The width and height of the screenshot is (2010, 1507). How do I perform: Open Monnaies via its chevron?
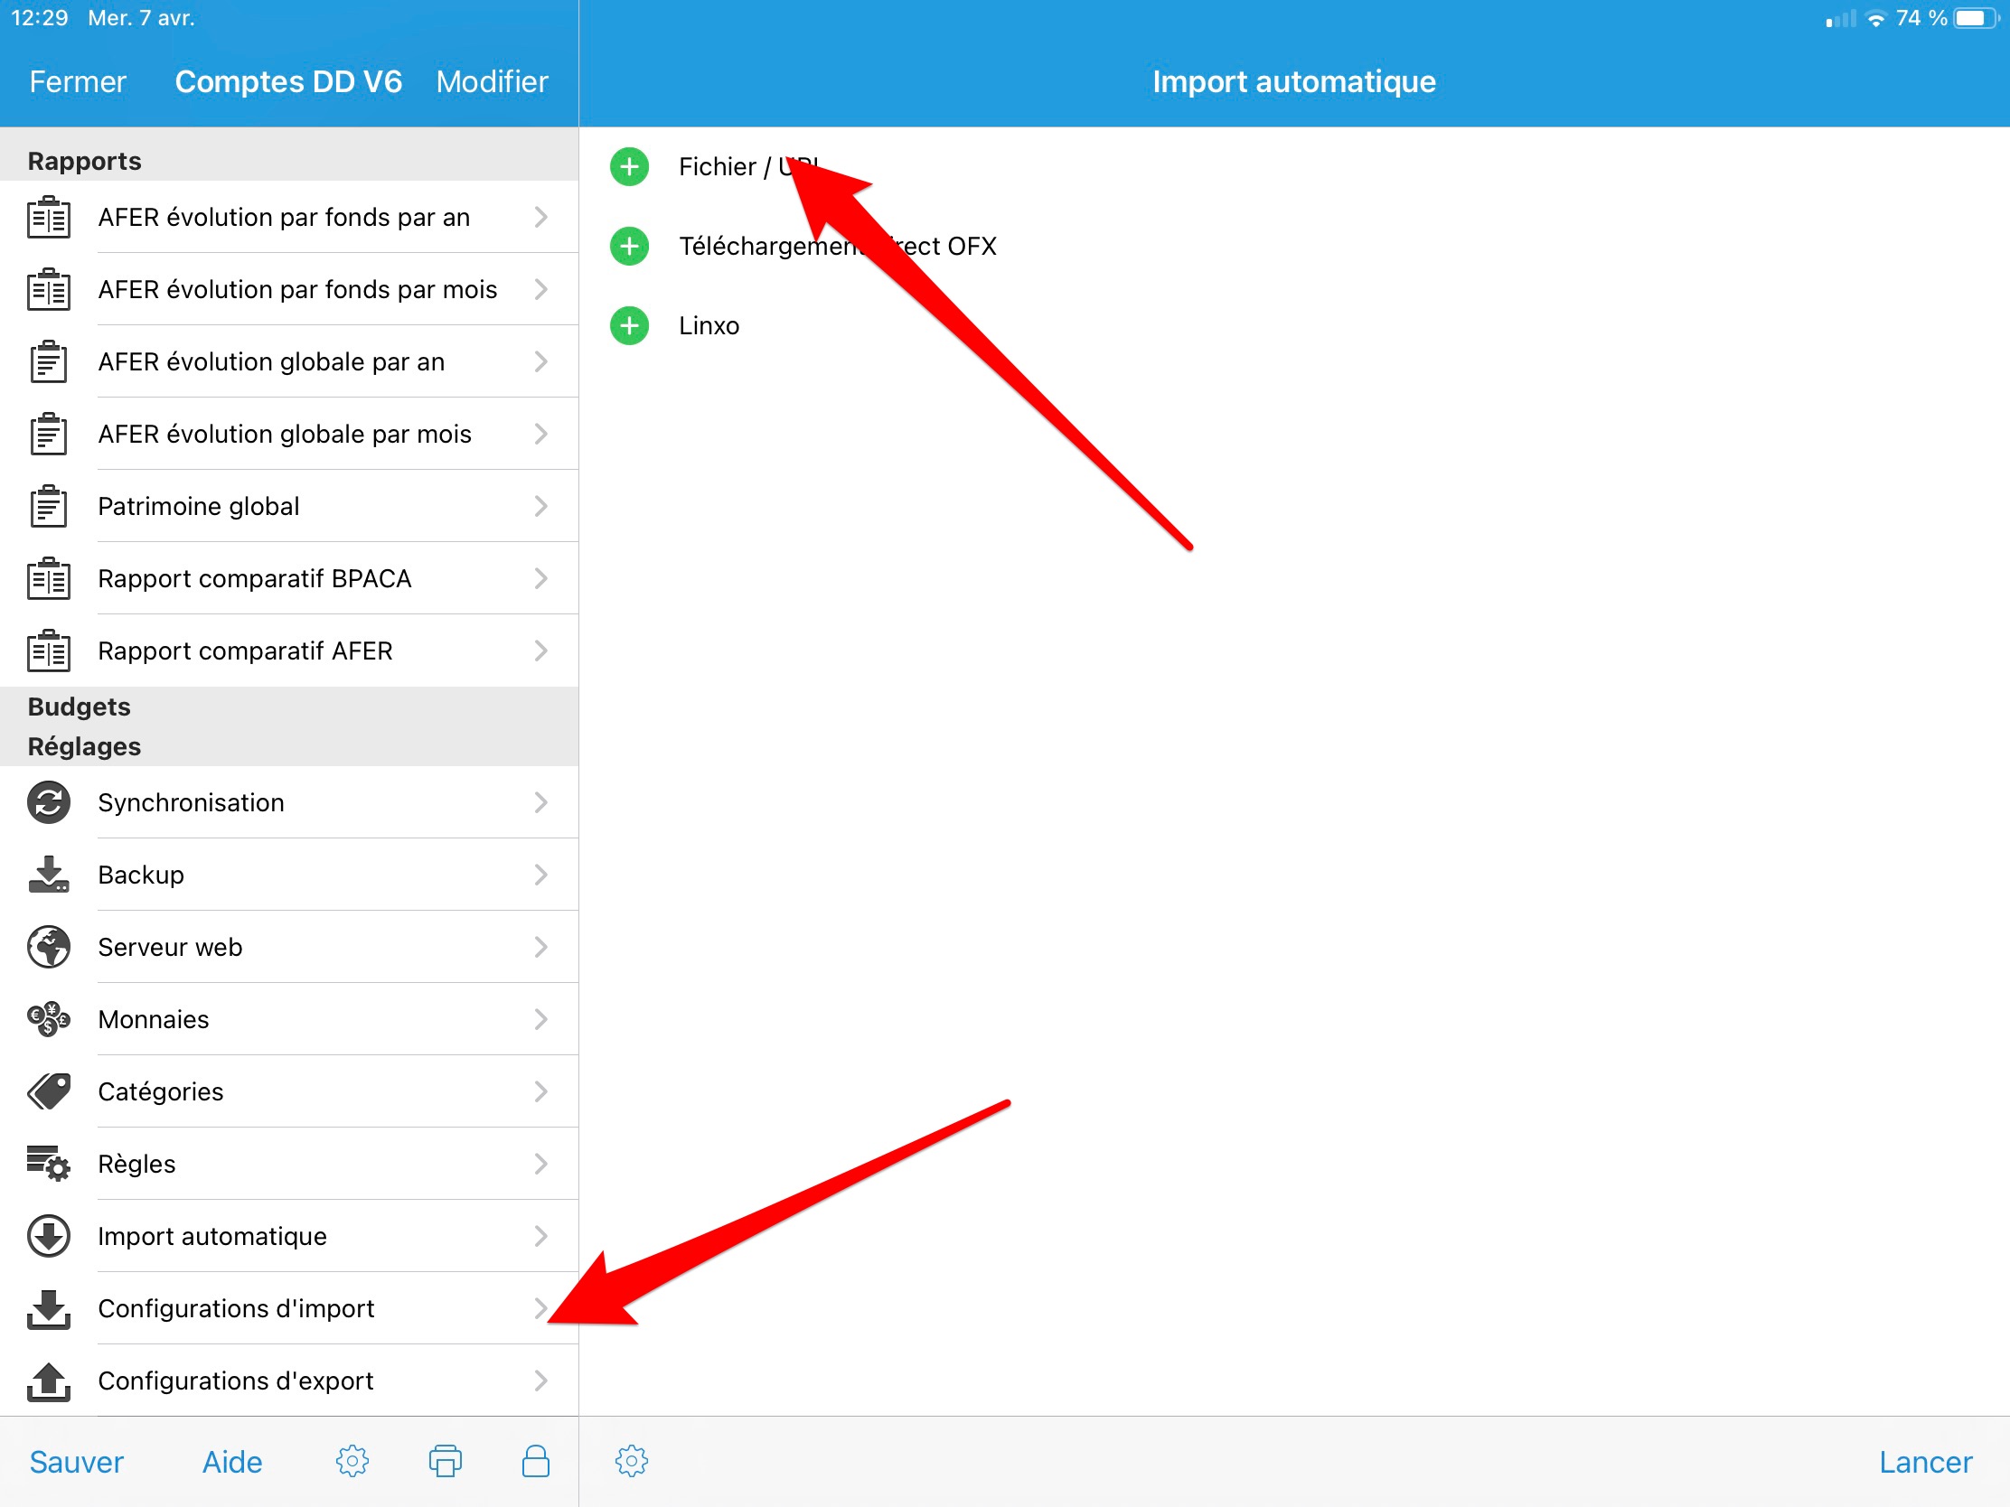(x=540, y=1019)
